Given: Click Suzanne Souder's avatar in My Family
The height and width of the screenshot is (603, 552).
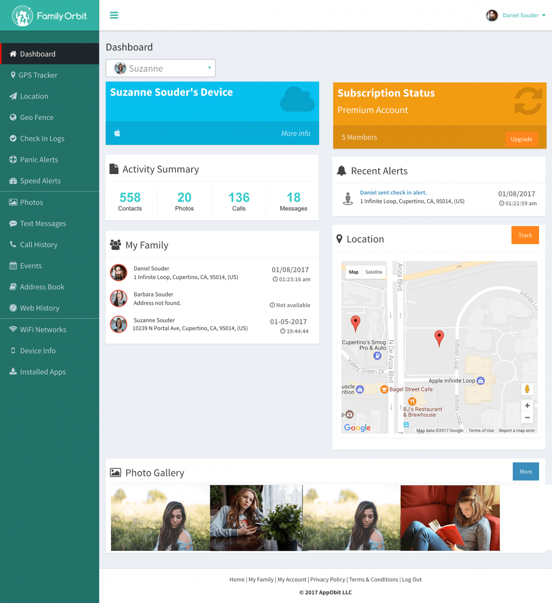Looking at the screenshot, I should click(x=119, y=324).
